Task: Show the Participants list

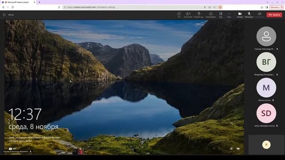Action: coord(188,15)
